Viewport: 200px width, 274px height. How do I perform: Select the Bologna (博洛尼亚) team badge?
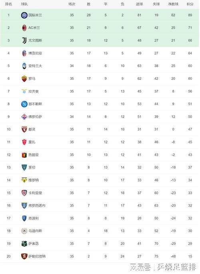point(24,53)
